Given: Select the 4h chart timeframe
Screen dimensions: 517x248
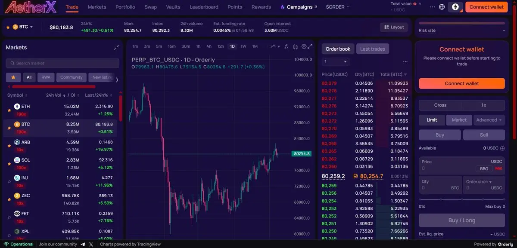Looking at the screenshot, I should coord(209,46).
